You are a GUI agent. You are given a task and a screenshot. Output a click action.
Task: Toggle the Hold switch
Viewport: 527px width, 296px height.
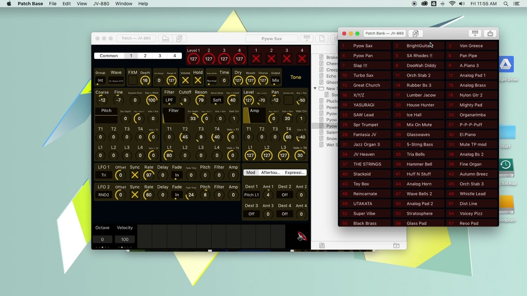point(198,80)
